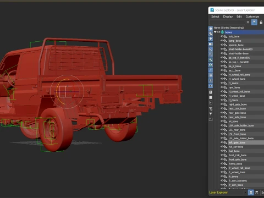
Task: Toggle the Display Bones filter icon
Action: coord(211,70)
